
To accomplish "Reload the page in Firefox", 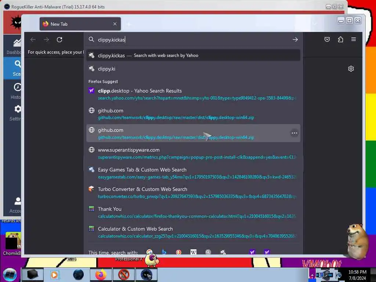I will 59,40.
